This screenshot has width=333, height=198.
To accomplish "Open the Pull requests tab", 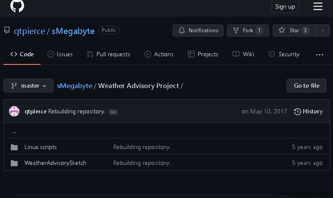I will [108, 54].
